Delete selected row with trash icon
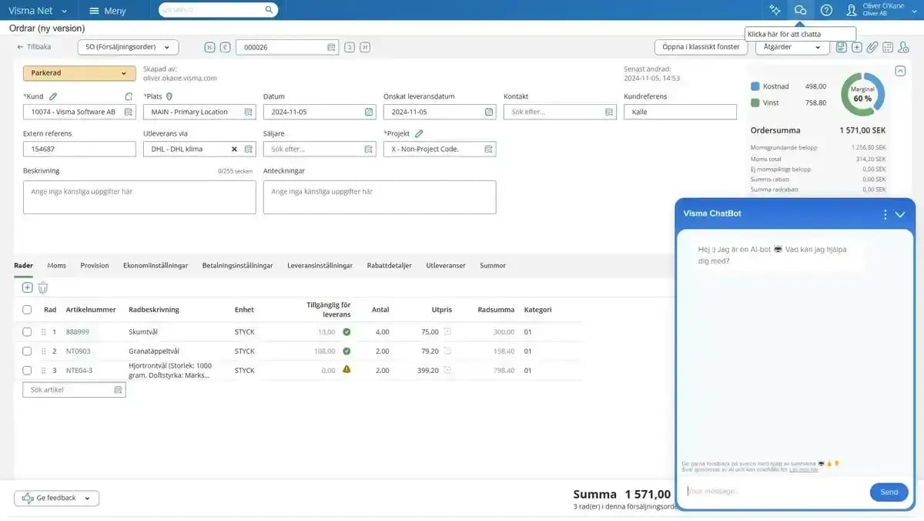Image resolution: width=924 pixels, height=521 pixels. tap(43, 287)
